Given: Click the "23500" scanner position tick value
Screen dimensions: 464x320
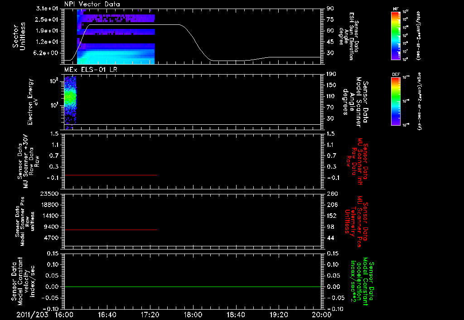Looking at the screenshot, I should 49,194.
